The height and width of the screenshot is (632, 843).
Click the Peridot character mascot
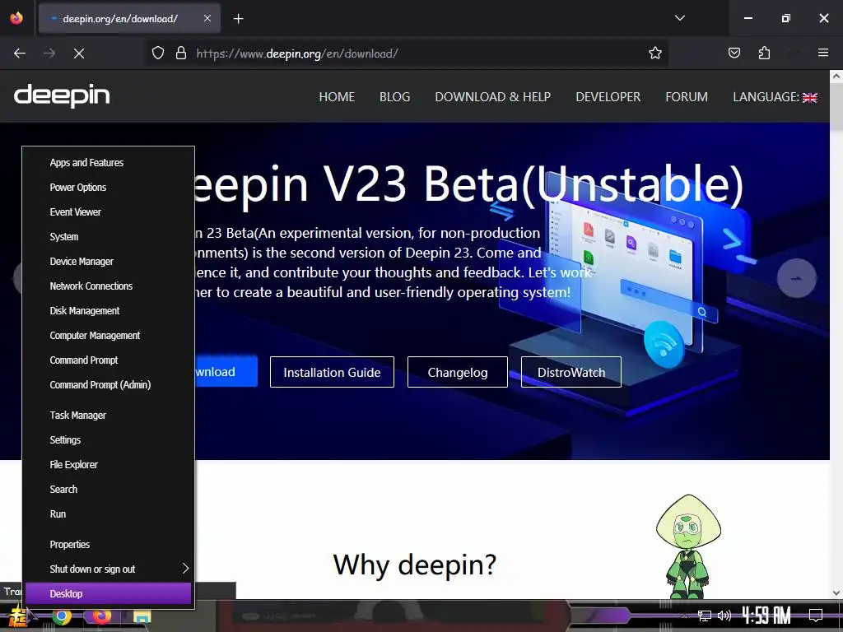[x=688, y=546]
